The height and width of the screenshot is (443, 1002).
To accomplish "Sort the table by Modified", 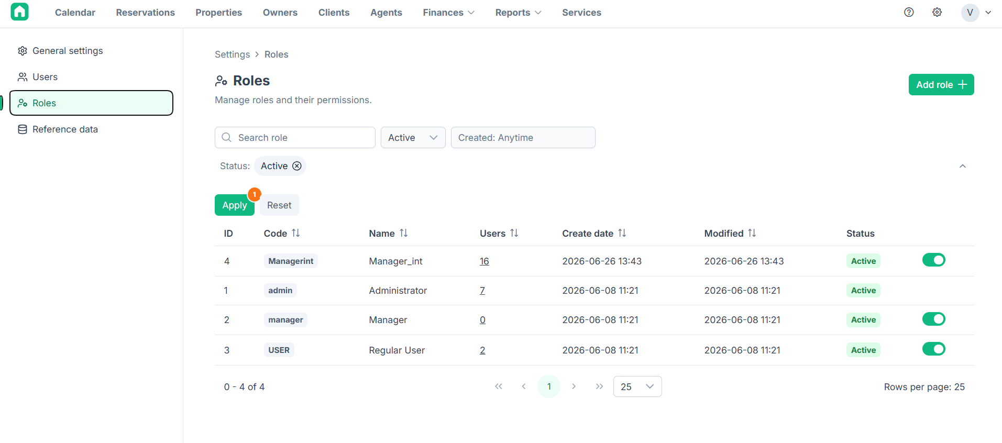I will [752, 233].
